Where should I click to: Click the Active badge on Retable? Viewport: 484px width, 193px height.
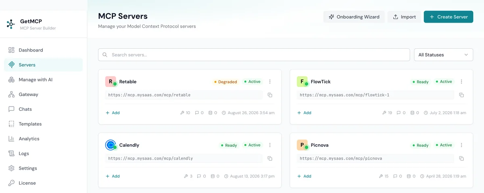click(252, 81)
